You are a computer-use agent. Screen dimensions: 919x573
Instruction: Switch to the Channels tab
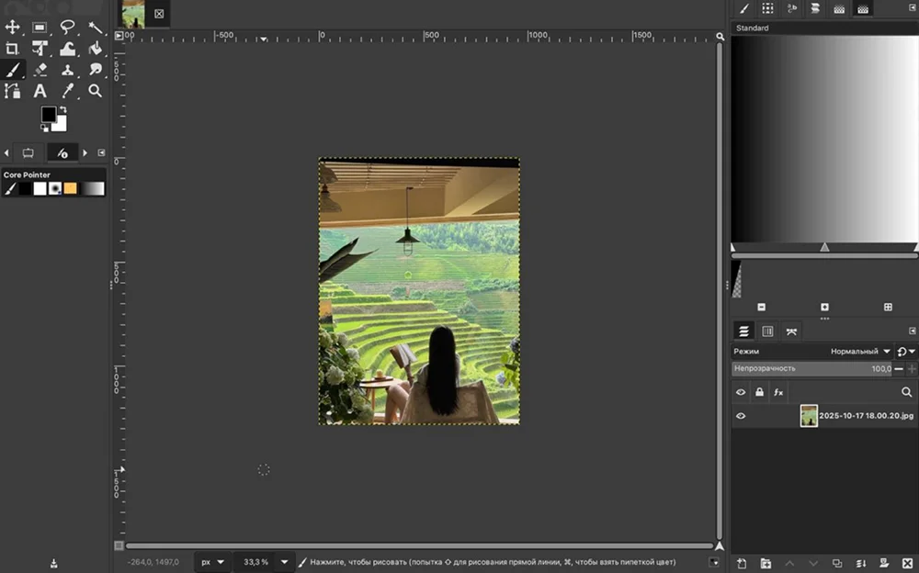coord(767,331)
